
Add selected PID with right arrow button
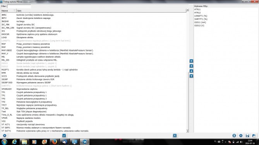click(191, 61)
